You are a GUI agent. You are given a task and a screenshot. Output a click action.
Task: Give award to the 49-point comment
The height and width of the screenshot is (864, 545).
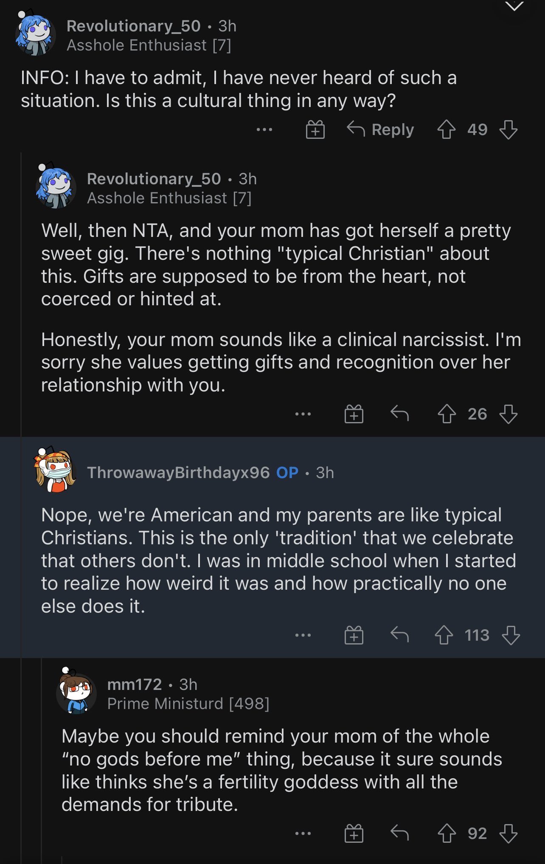click(315, 129)
